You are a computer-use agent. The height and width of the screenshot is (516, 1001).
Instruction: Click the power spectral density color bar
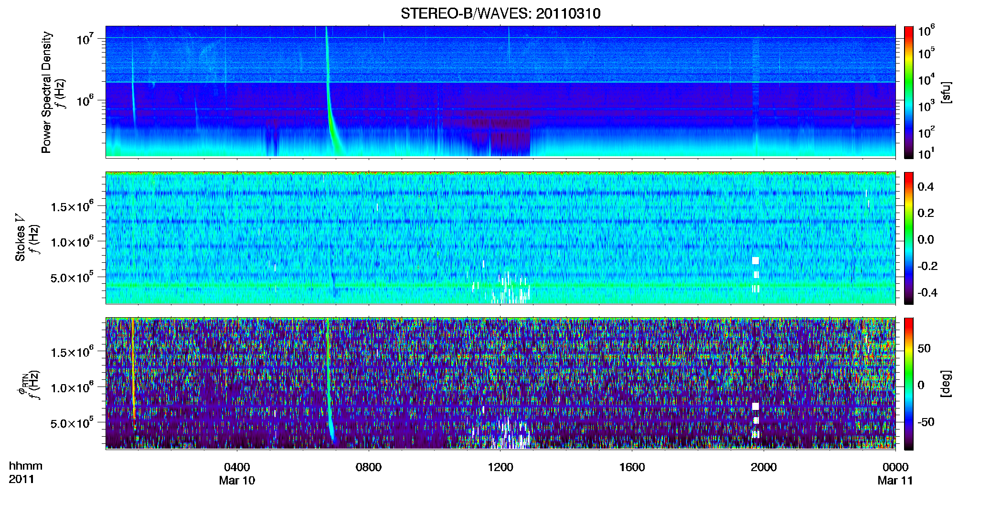click(908, 92)
